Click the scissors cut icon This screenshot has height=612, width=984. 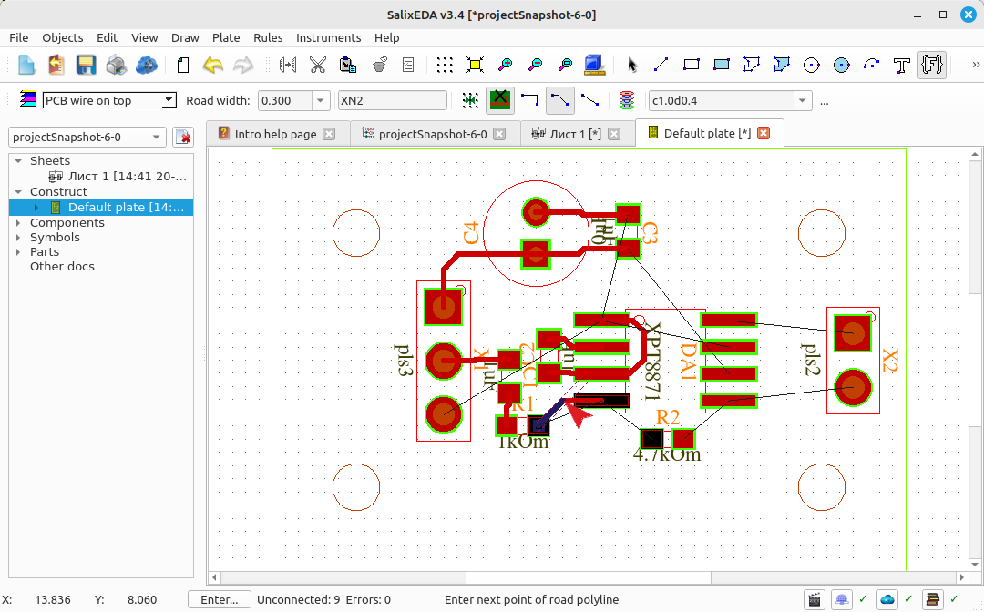click(318, 65)
